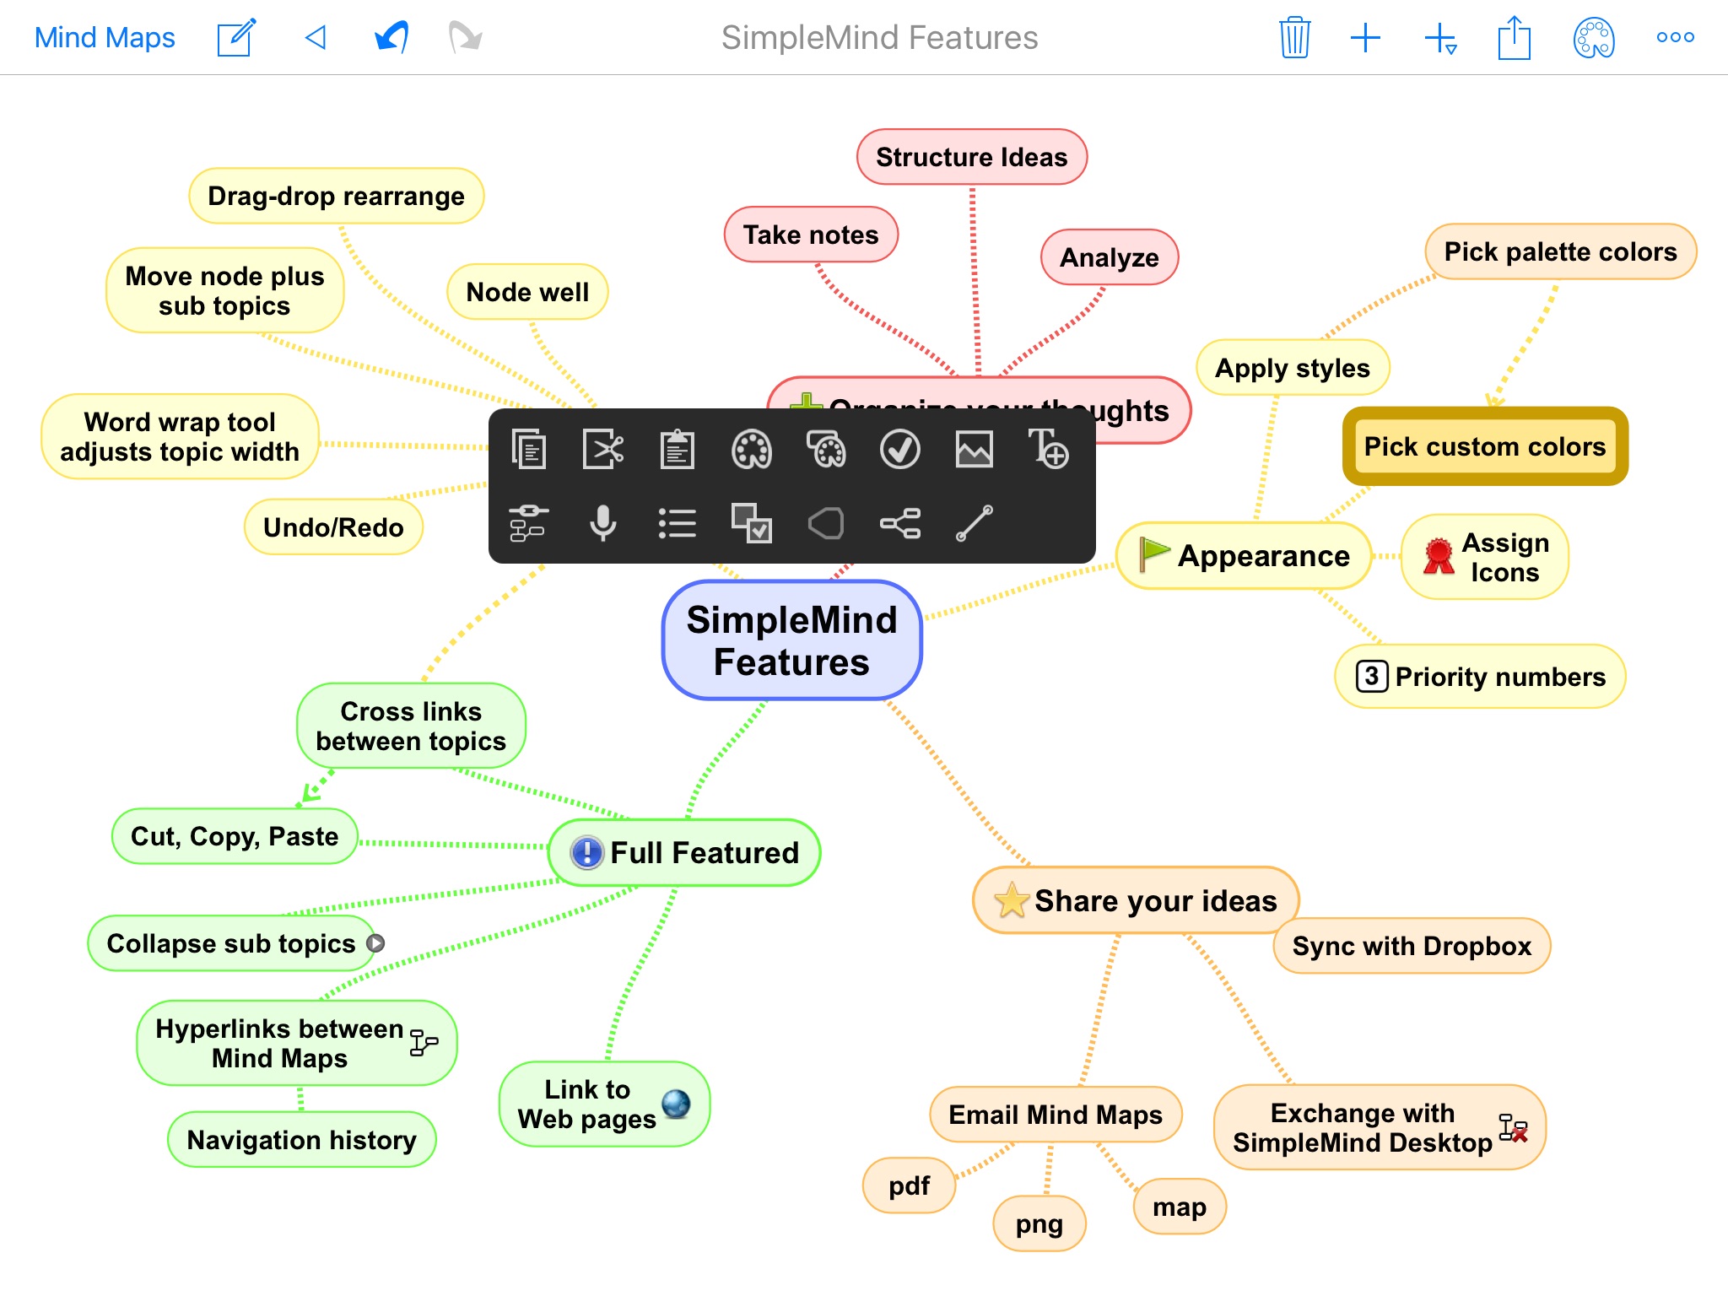Select the Pick custom colors topic
1728x1296 pixels.
[1485, 446]
